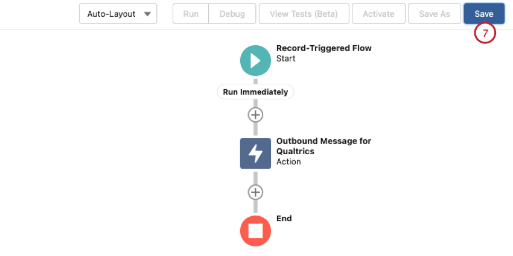Click the teal Start play icon
Viewport: 513px width, 256px height.
255,61
